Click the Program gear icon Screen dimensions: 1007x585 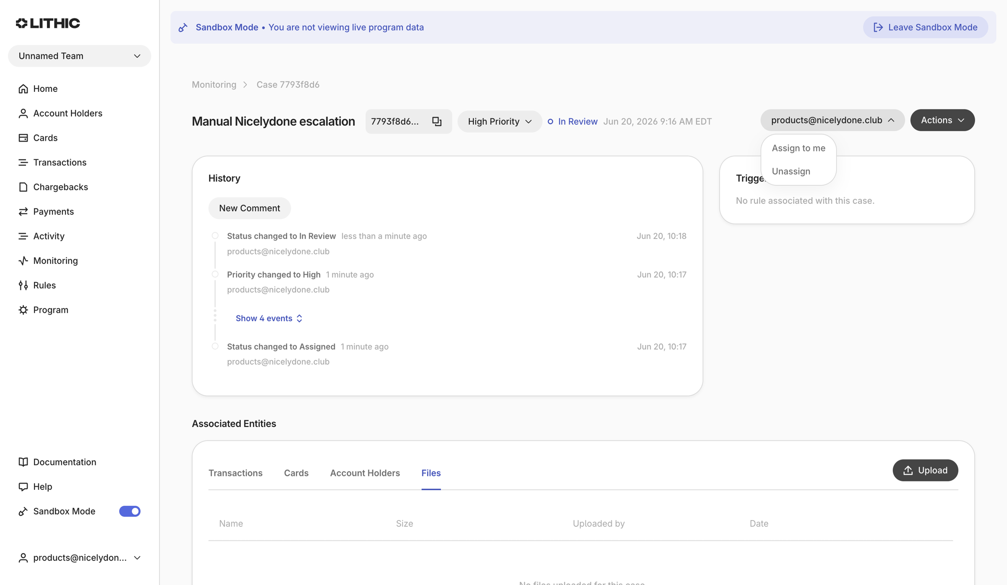(23, 309)
